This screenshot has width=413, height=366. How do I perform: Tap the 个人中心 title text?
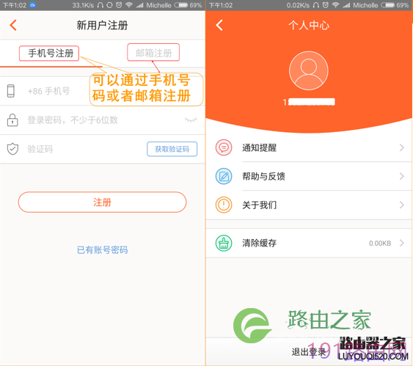(309, 26)
